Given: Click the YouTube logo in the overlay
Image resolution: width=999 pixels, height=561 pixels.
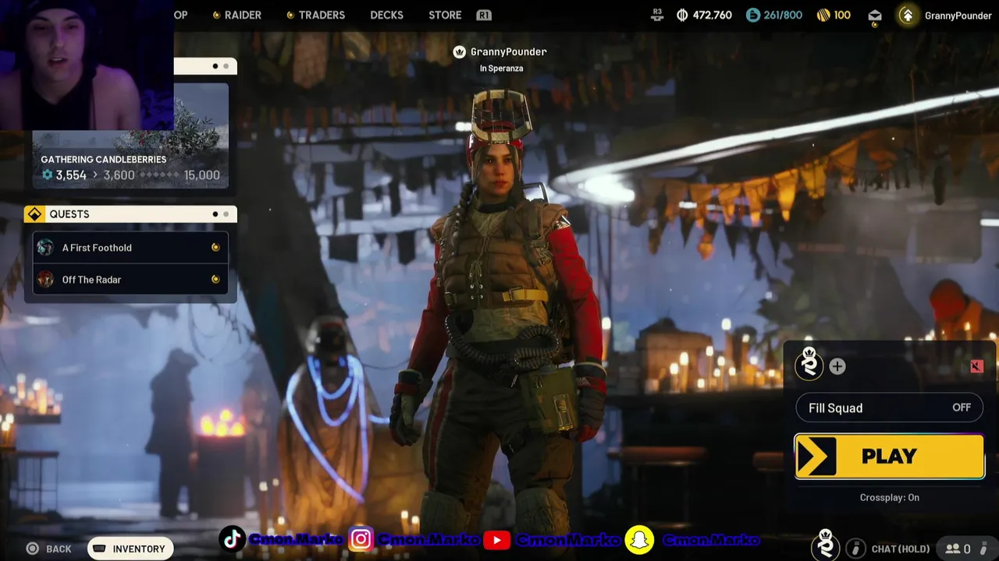Looking at the screenshot, I should pyautogui.click(x=497, y=539).
